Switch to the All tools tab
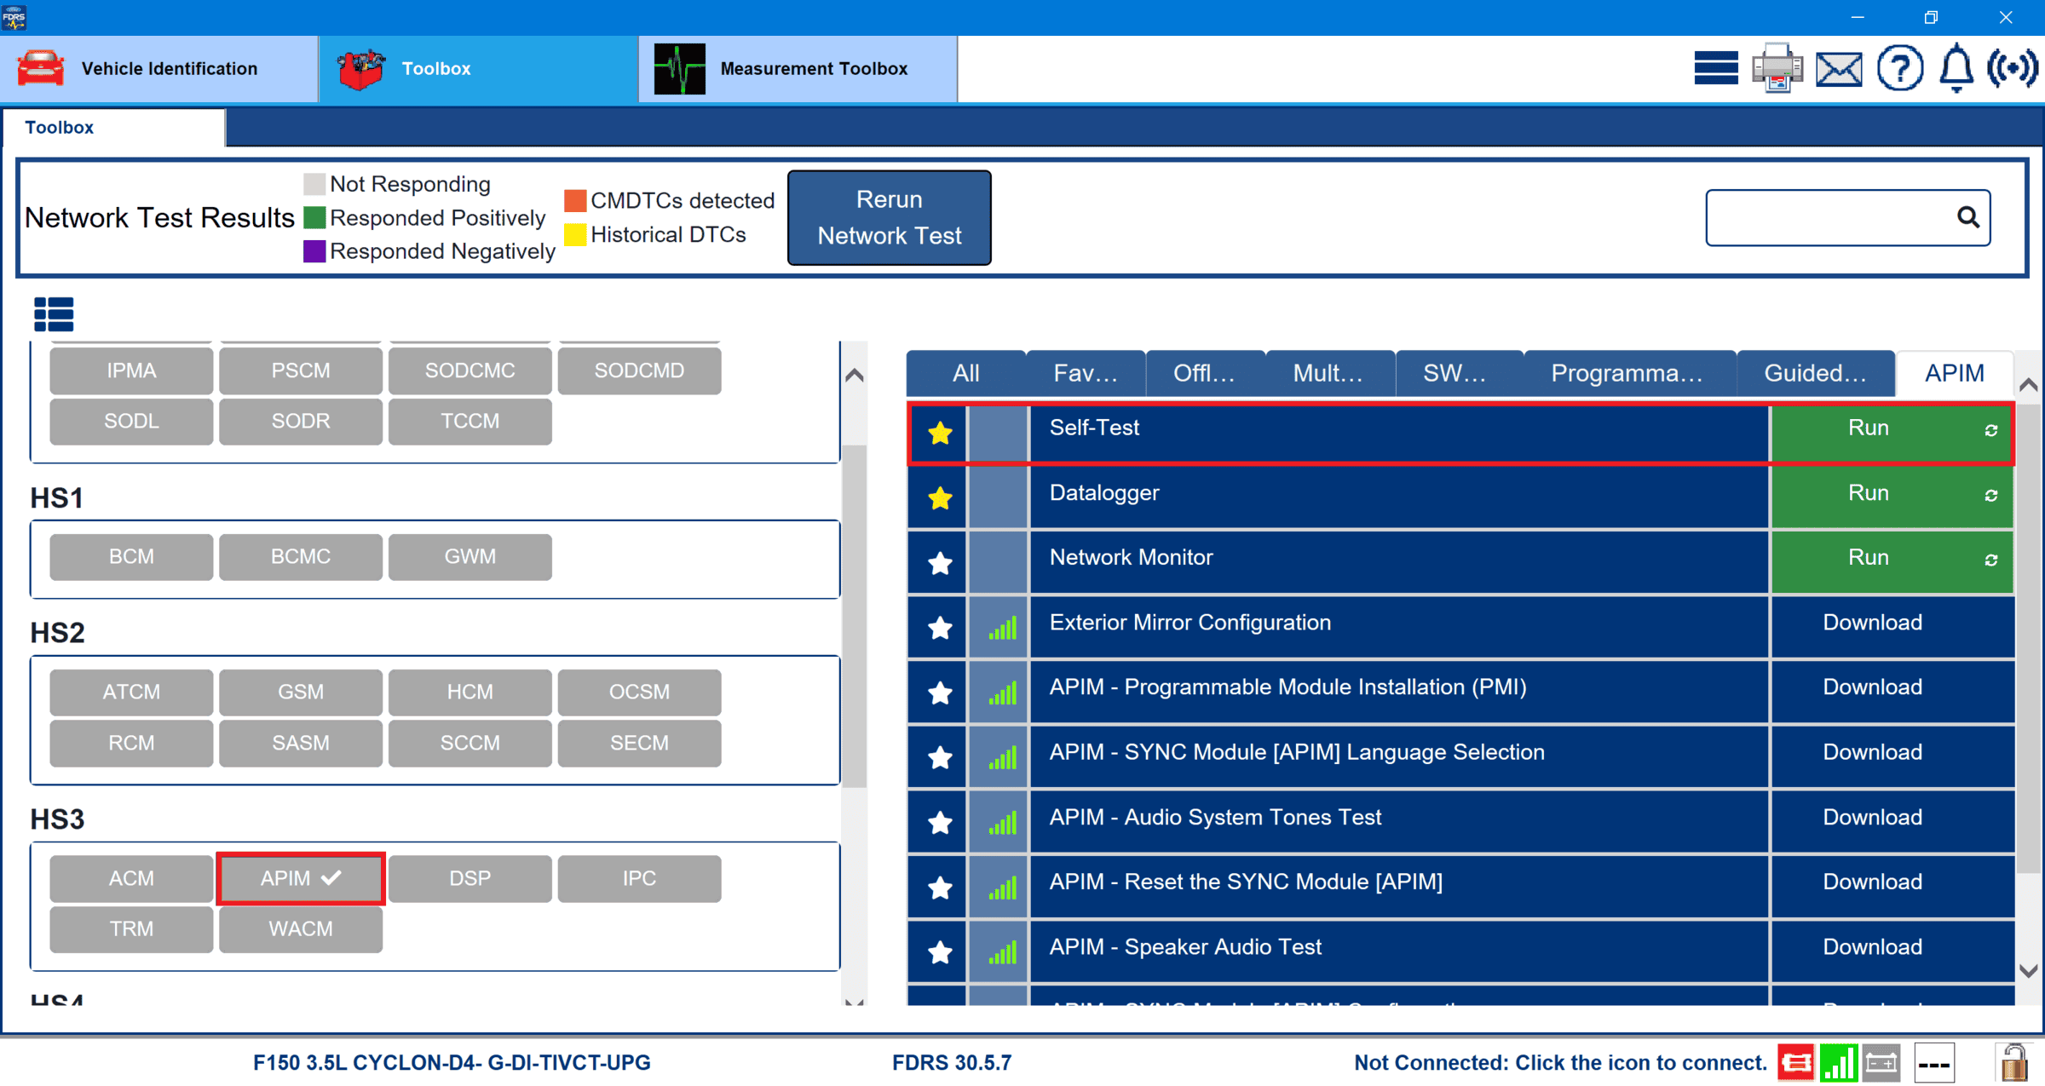The height and width of the screenshot is (1086, 2045). pos(966,373)
